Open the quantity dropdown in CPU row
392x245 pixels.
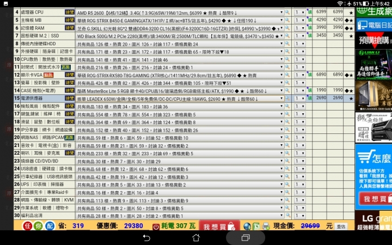[299, 12]
